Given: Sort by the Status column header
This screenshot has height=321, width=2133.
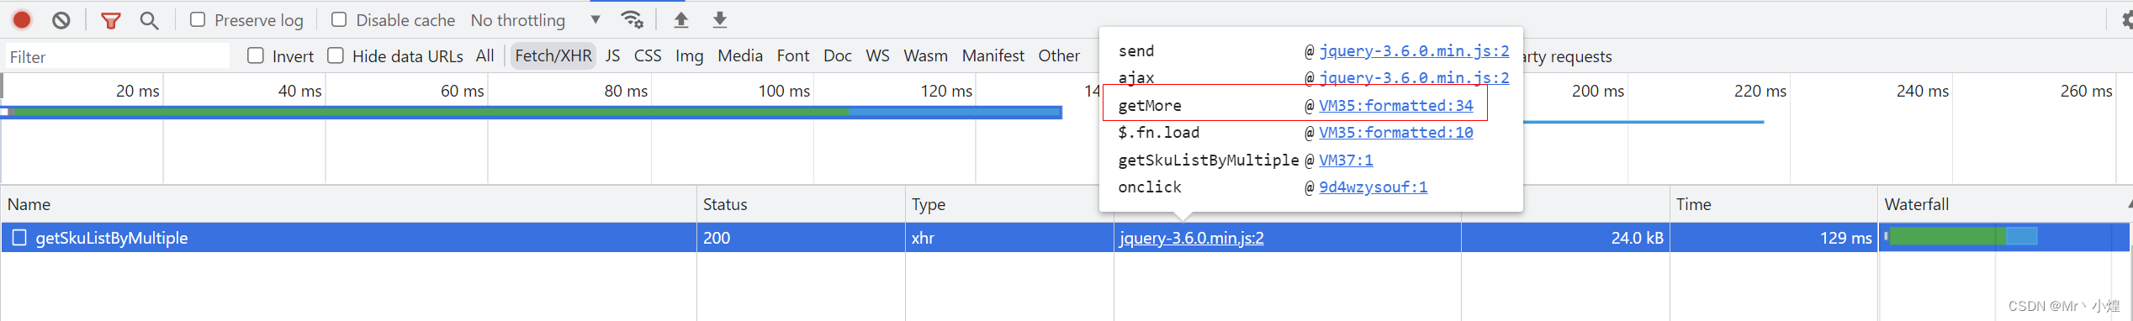Looking at the screenshot, I should [x=801, y=204].
